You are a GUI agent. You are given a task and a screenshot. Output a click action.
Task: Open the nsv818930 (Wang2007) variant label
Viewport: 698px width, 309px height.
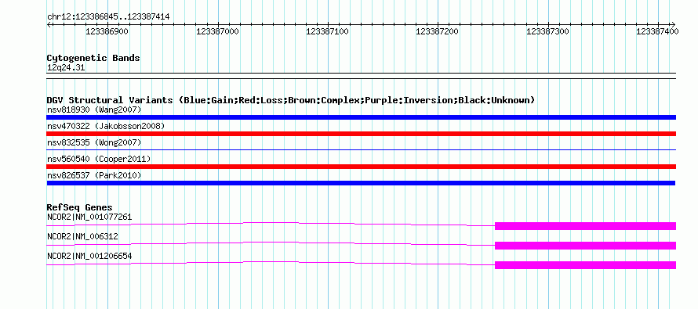(94, 110)
